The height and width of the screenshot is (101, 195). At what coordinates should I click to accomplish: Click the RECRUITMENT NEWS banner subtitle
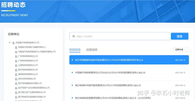click(x=15, y=15)
